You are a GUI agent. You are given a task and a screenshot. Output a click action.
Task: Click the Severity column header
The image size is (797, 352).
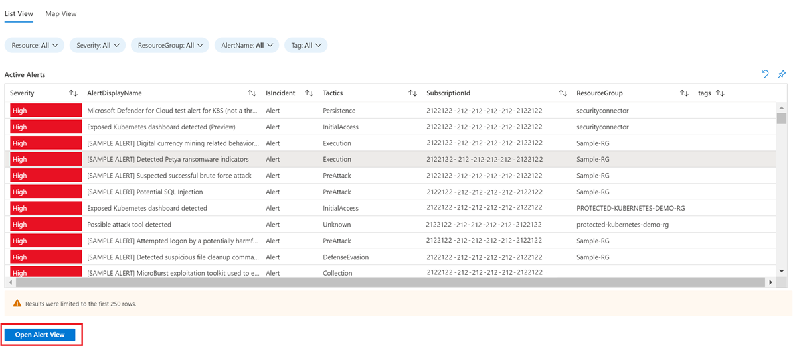click(22, 93)
